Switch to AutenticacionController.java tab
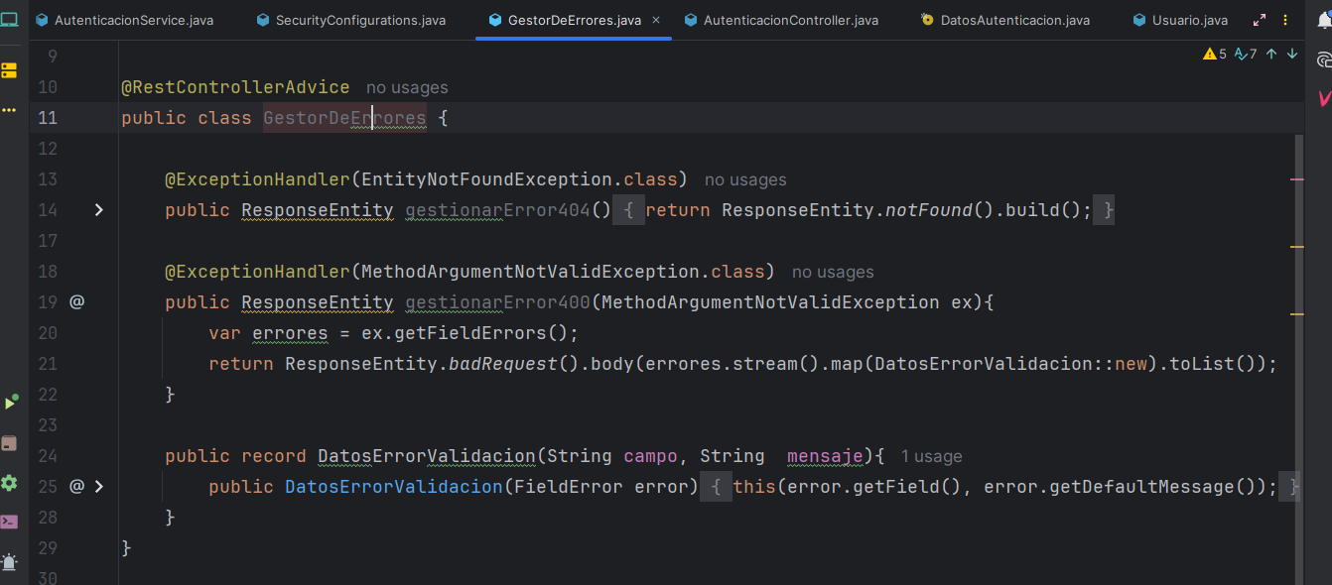Screen dimensions: 1332x585 [x=780, y=20]
